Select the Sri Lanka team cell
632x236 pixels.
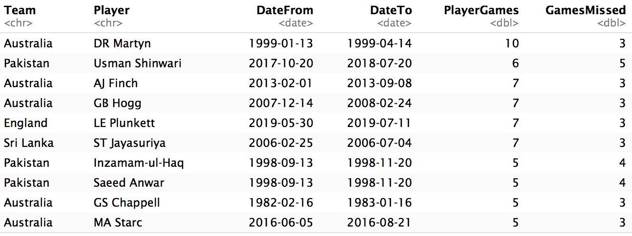click(29, 143)
